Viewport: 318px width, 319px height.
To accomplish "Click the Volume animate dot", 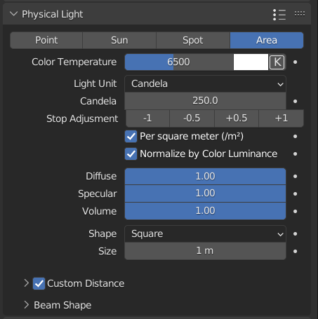I will pyautogui.click(x=295, y=211).
